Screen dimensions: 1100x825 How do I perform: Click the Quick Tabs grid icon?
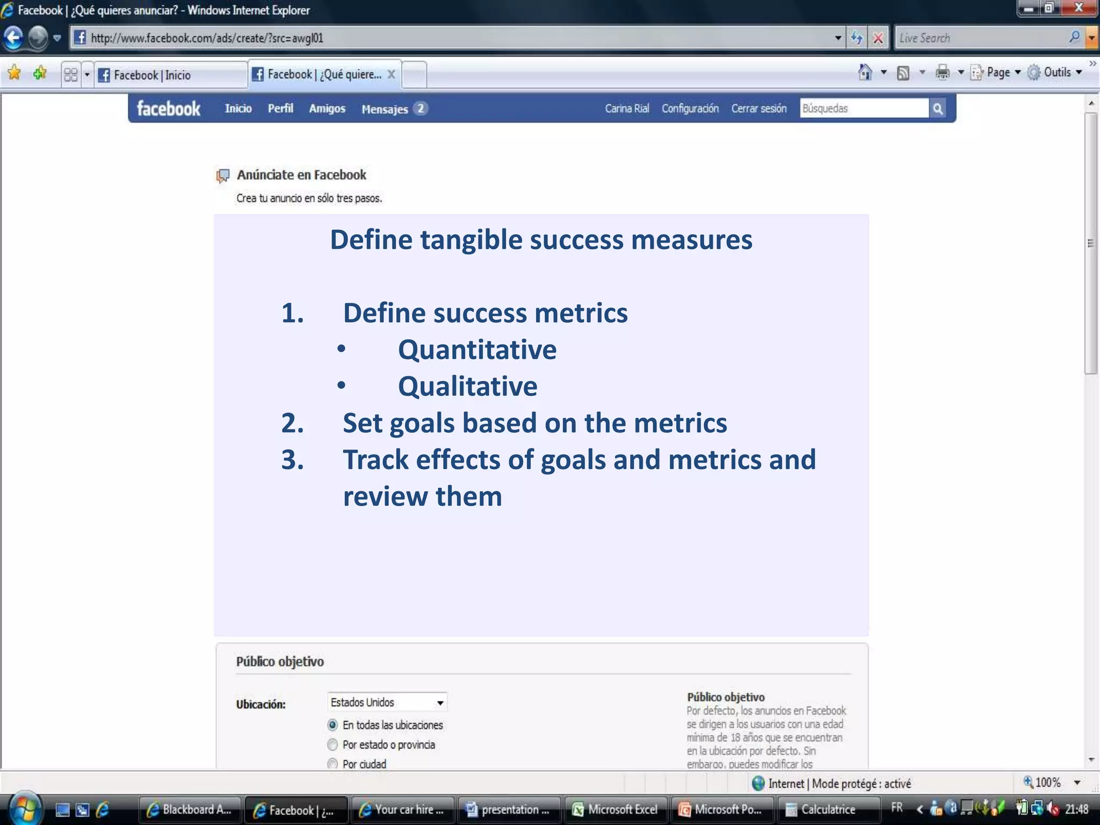pyautogui.click(x=71, y=74)
